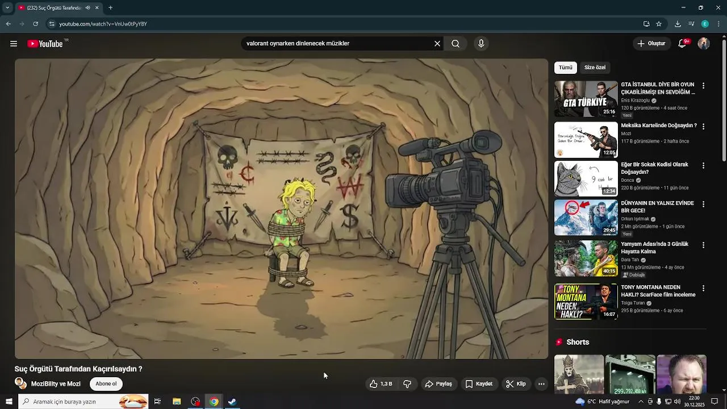Open a new tab with the plus button
727x409 pixels.
click(x=110, y=8)
